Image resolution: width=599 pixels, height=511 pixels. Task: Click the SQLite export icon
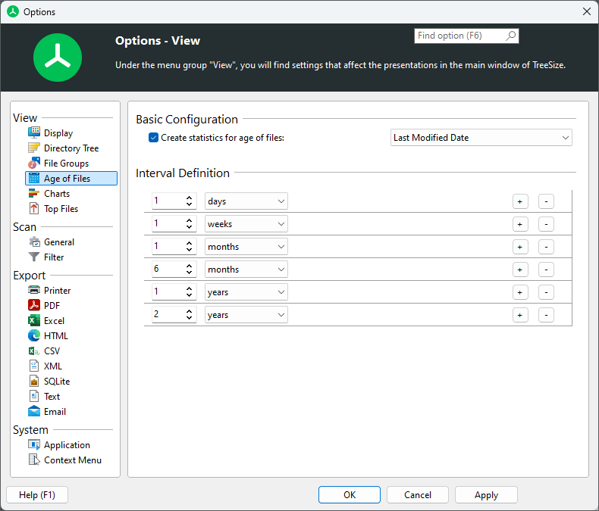pyautogui.click(x=34, y=382)
